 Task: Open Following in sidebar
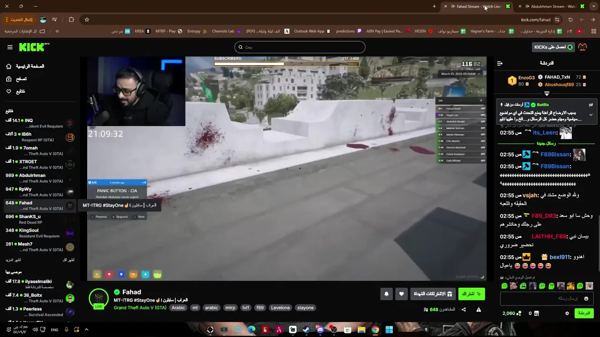point(15,91)
